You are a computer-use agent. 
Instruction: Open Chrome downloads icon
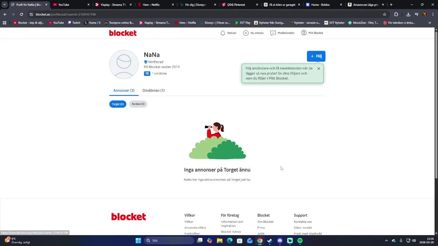pyautogui.click(x=408, y=14)
